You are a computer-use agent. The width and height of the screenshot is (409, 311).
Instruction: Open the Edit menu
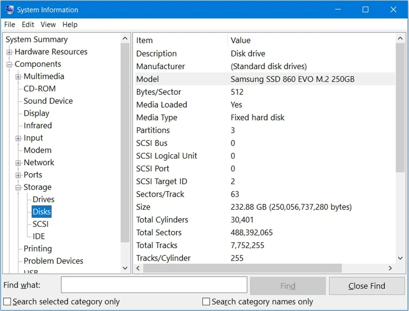(28, 24)
